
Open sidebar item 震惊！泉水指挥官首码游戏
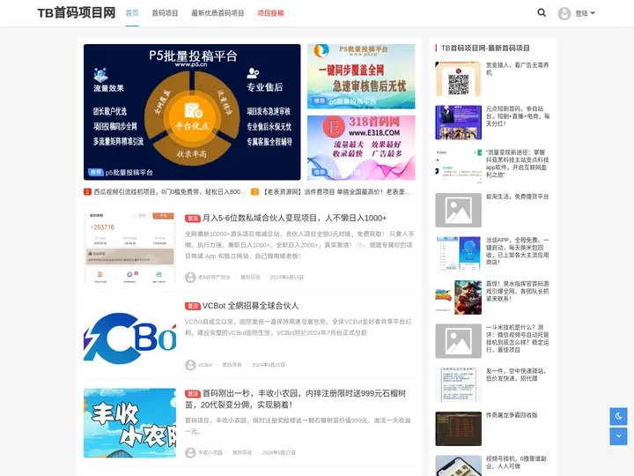(517, 291)
